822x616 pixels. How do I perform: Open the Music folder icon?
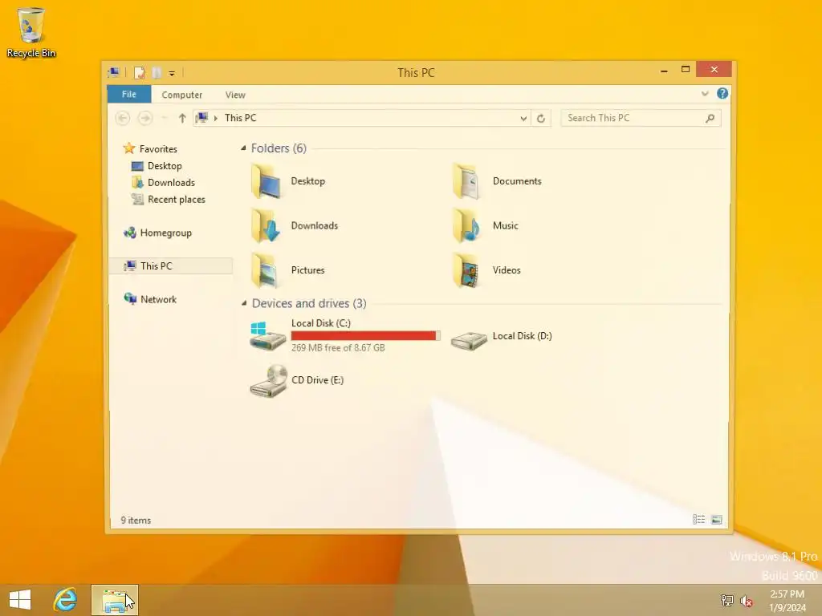pos(466,225)
